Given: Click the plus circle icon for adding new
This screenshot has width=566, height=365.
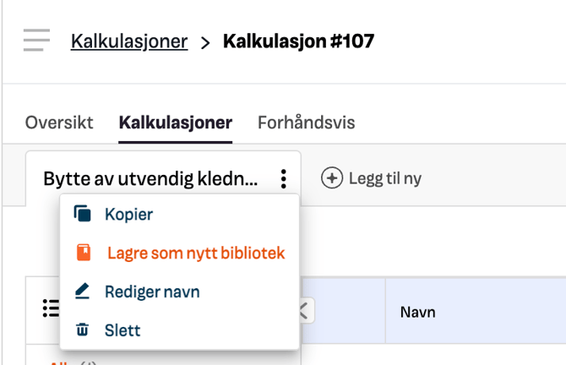Looking at the screenshot, I should click(332, 178).
